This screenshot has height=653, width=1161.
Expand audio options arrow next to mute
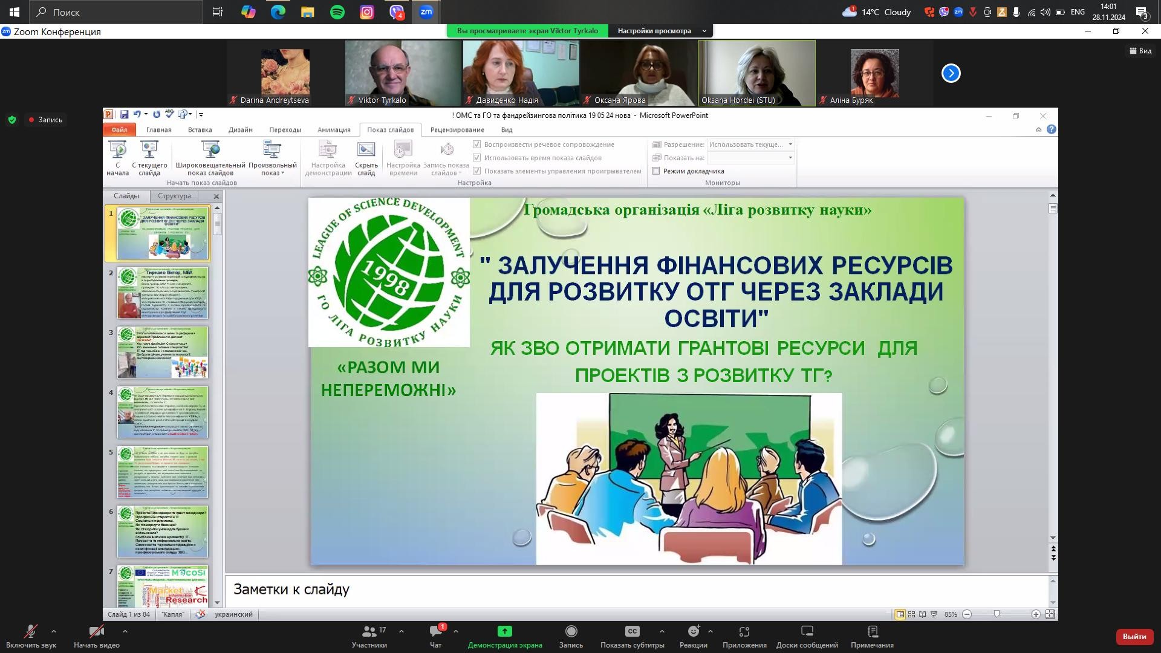click(54, 631)
